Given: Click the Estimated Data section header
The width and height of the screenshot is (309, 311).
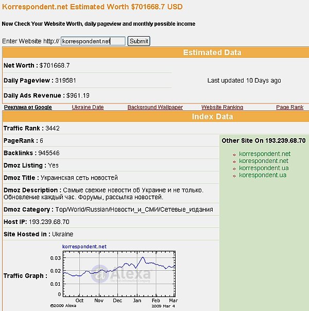Looking at the screenshot, I should 212,53.
